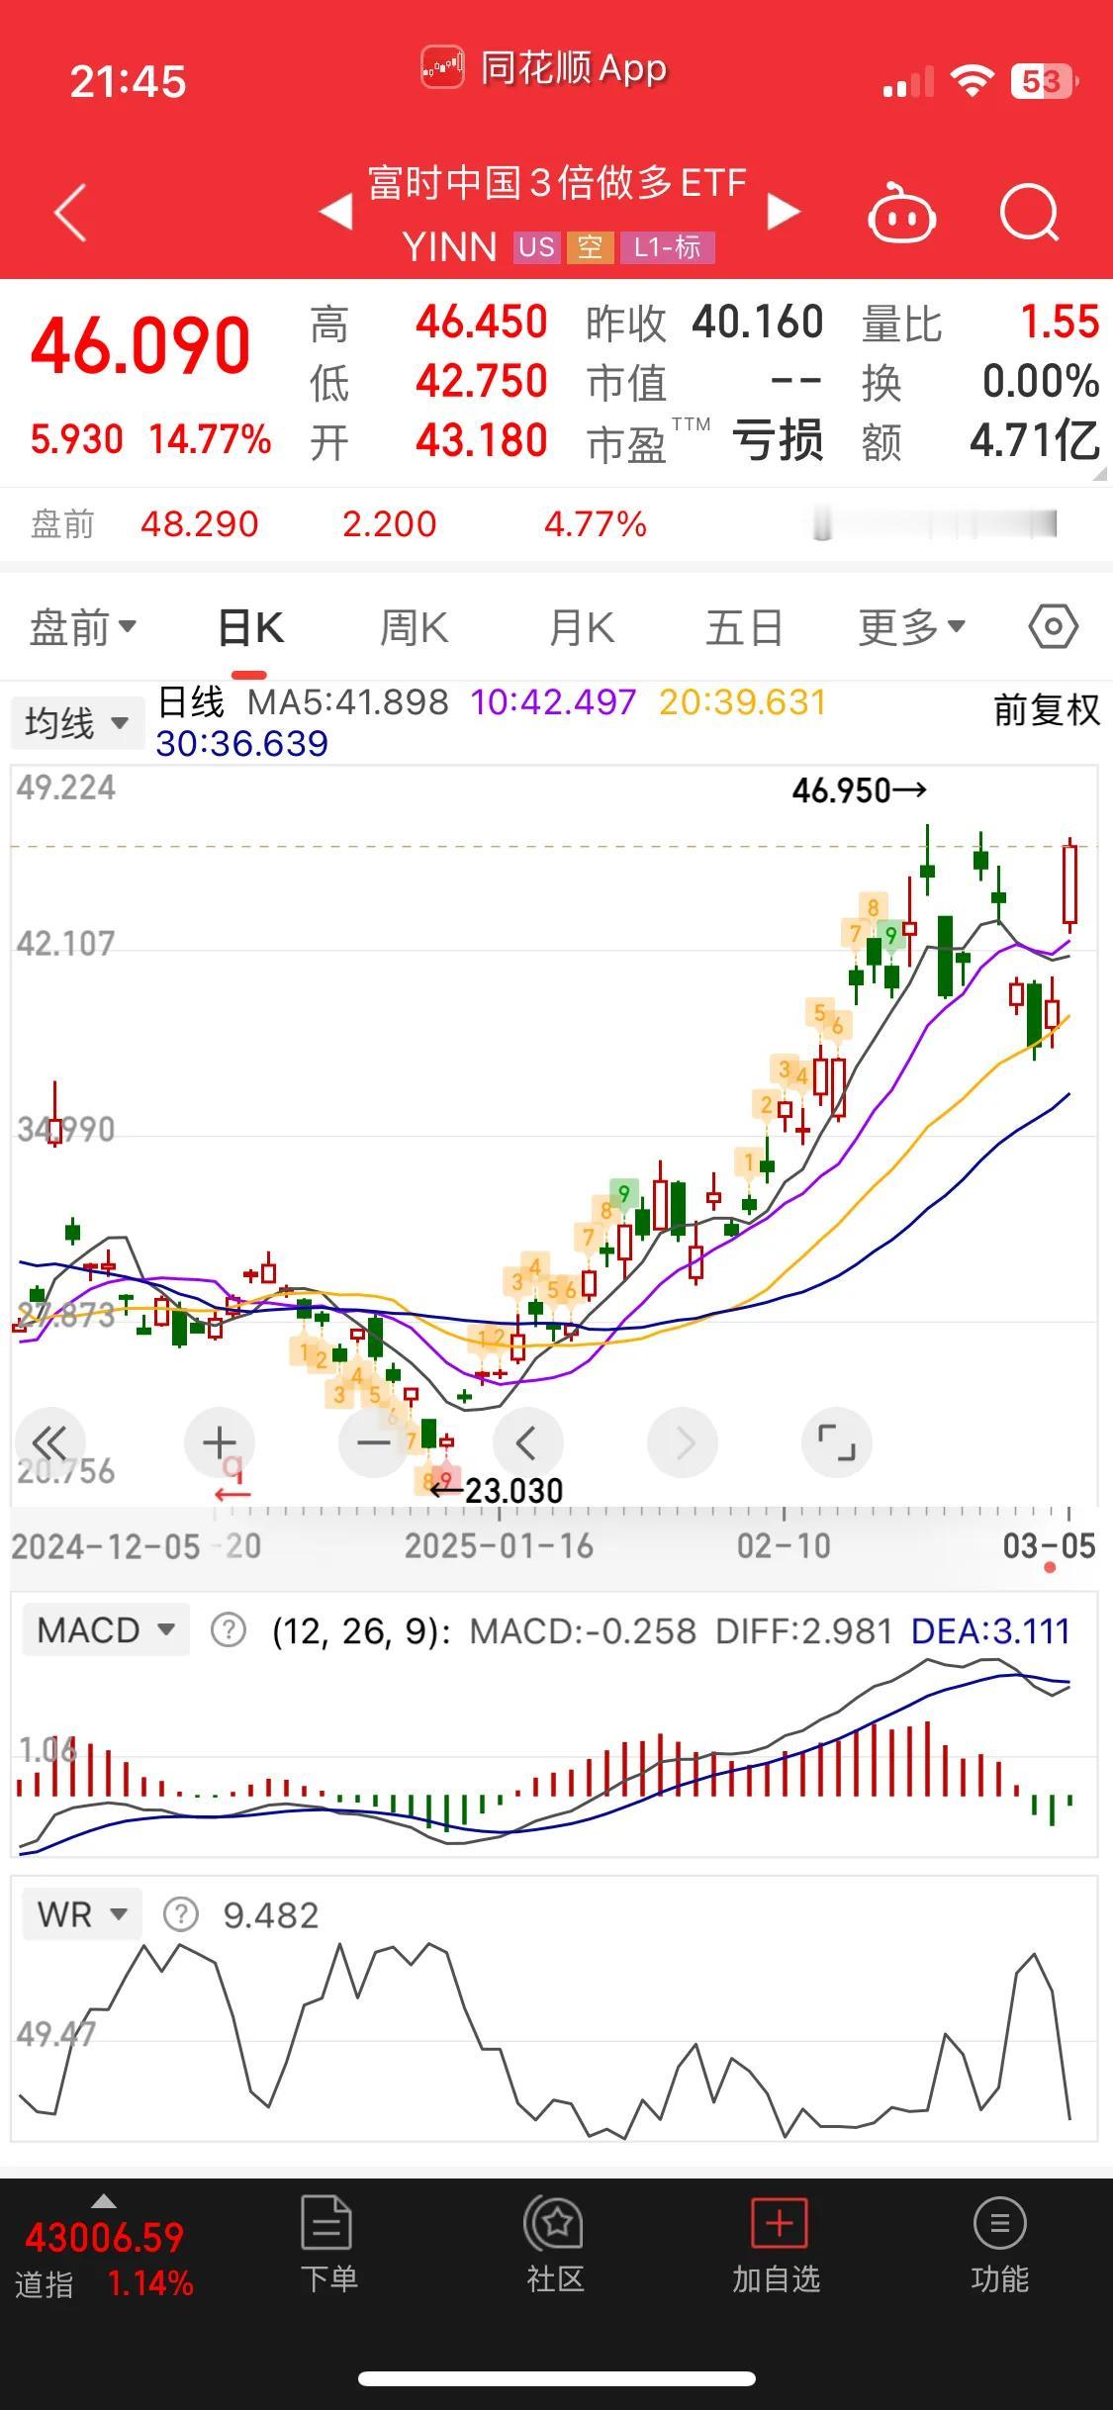Image resolution: width=1113 pixels, height=2410 pixels.
Task: Tap current price 46.090
Action: pos(140,345)
